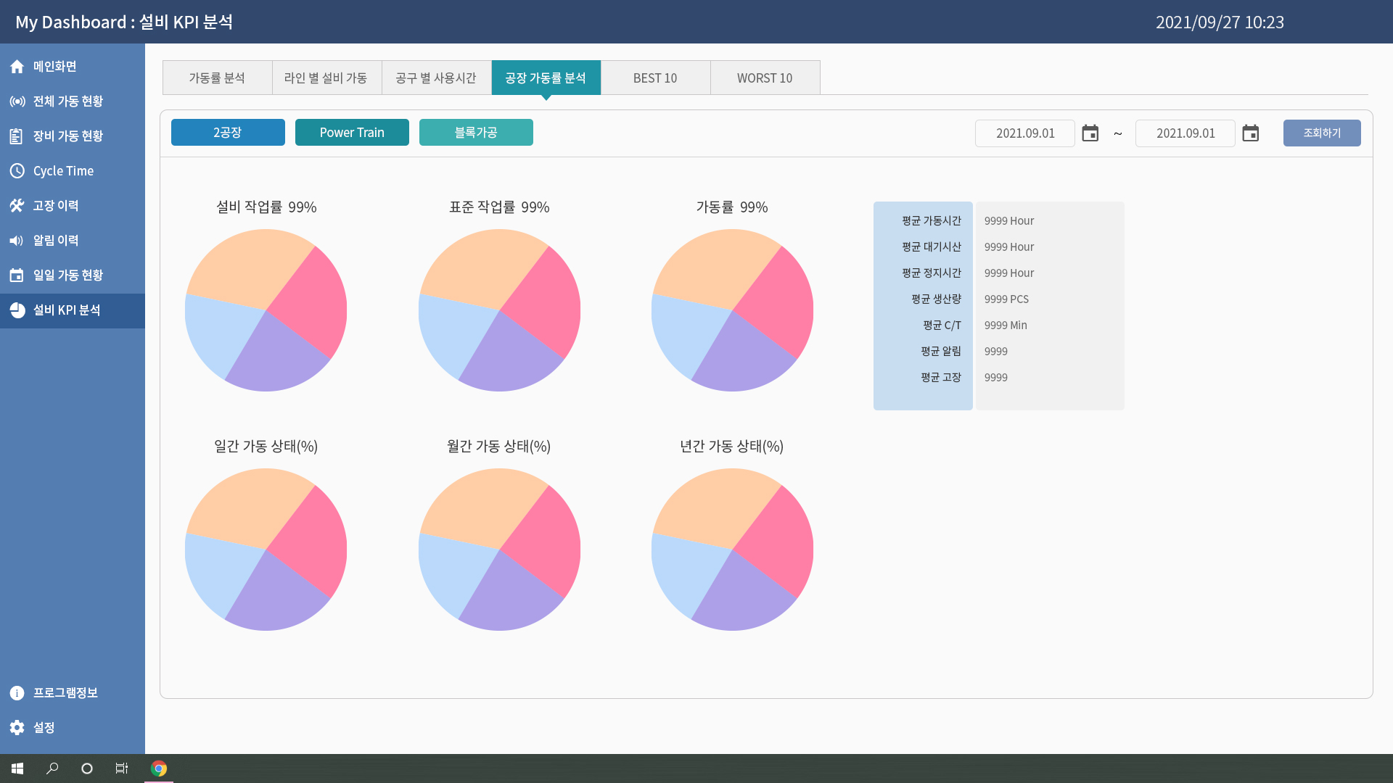
Task: Select the 라인 별 설비 가동 tab
Action: click(x=326, y=78)
